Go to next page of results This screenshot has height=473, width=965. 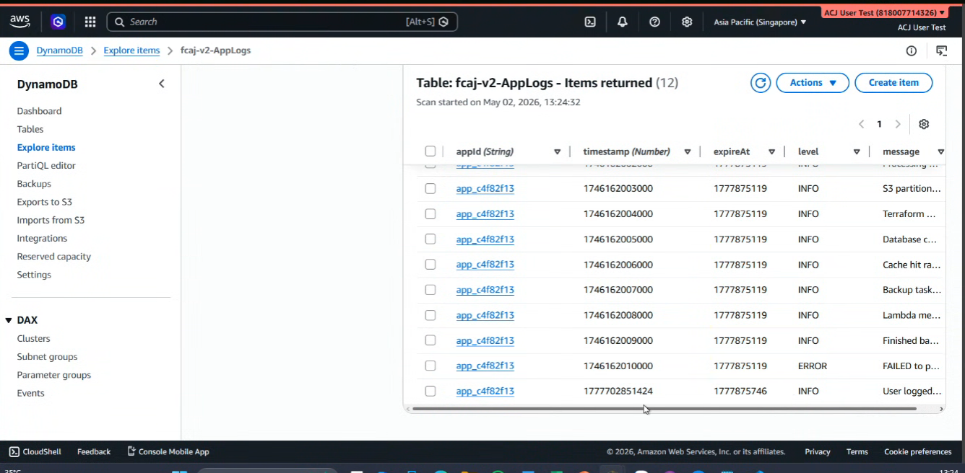pyautogui.click(x=898, y=124)
